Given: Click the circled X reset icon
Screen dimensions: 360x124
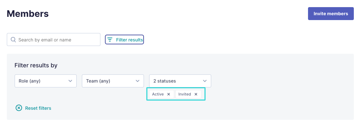Looking at the screenshot, I should click(x=19, y=108).
